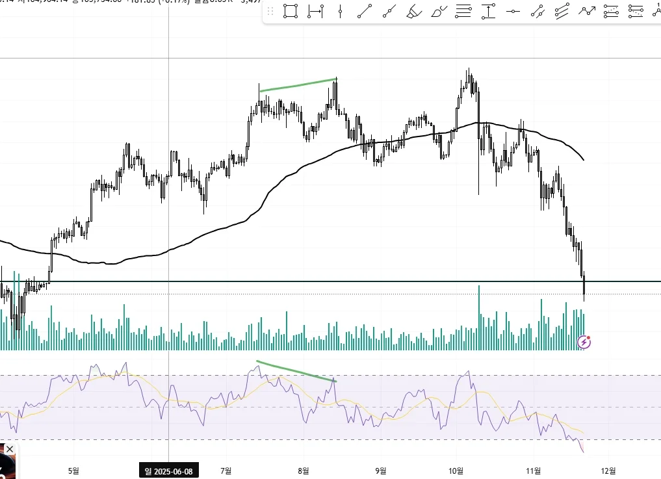Screen dimensions: 661x479
Task: Grab the favorites toolbar drag handle
Action: 270,12
